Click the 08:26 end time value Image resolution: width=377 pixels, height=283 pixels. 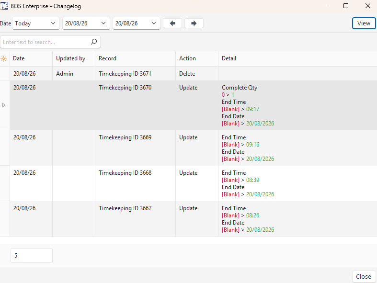tap(253, 215)
